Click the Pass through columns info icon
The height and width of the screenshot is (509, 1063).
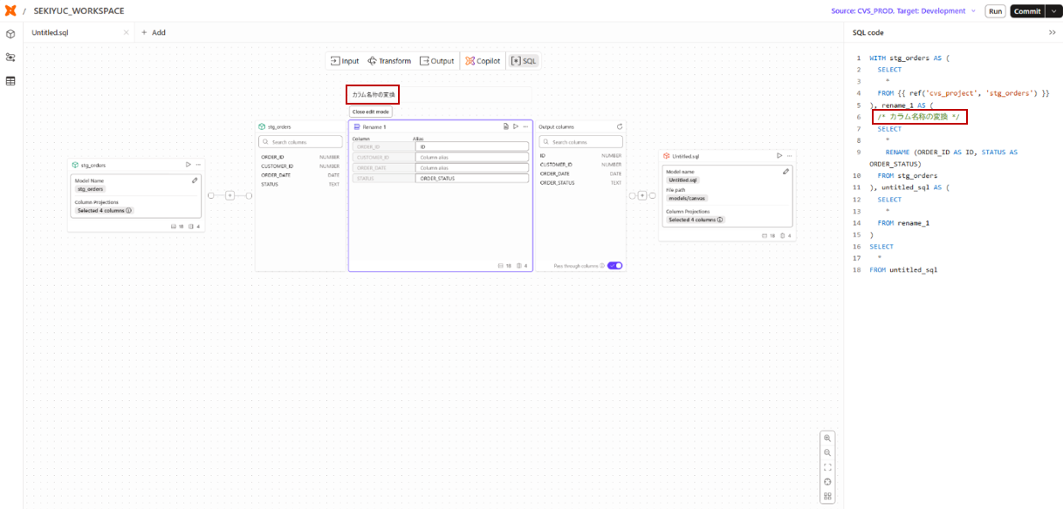[602, 265]
